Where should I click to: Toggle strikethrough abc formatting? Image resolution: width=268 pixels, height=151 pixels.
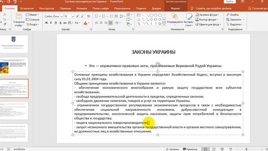[x=65, y=23]
